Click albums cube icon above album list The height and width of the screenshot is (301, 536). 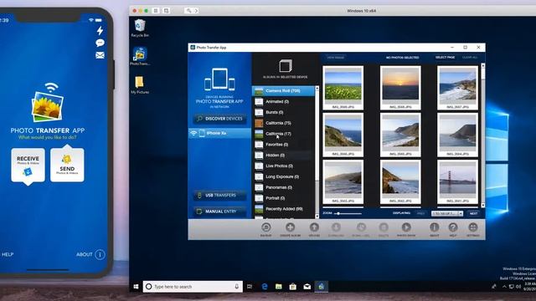pyautogui.click(x=285, y=66)
